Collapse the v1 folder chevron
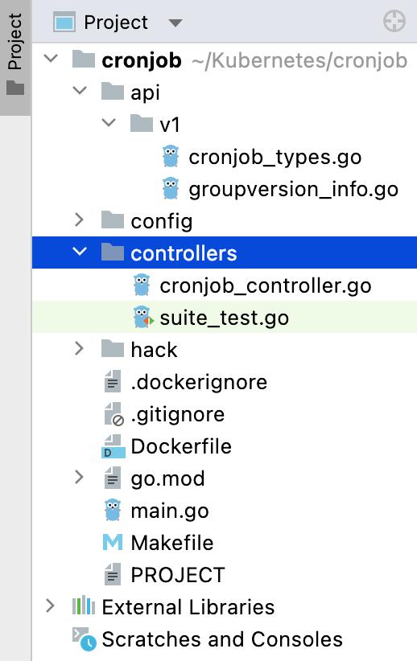 109,122
